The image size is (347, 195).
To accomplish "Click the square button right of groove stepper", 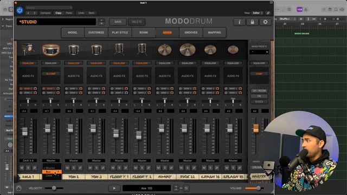I will coord(186,188).
